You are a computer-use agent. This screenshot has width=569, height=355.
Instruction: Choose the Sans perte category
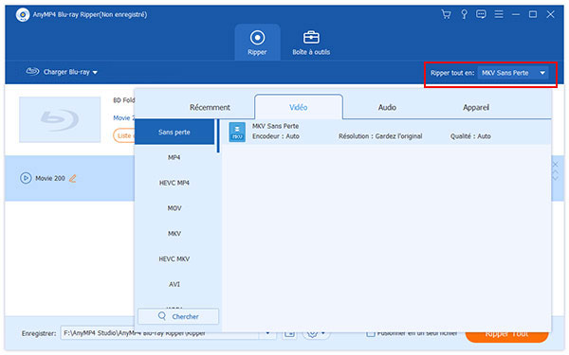click(x=174, y=133)
